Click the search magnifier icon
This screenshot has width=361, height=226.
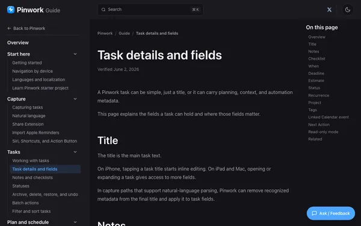[x=103, y=10]
